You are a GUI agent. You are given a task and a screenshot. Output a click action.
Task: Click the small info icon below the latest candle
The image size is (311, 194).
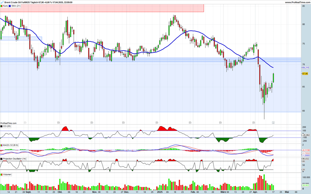coord(273,122)
